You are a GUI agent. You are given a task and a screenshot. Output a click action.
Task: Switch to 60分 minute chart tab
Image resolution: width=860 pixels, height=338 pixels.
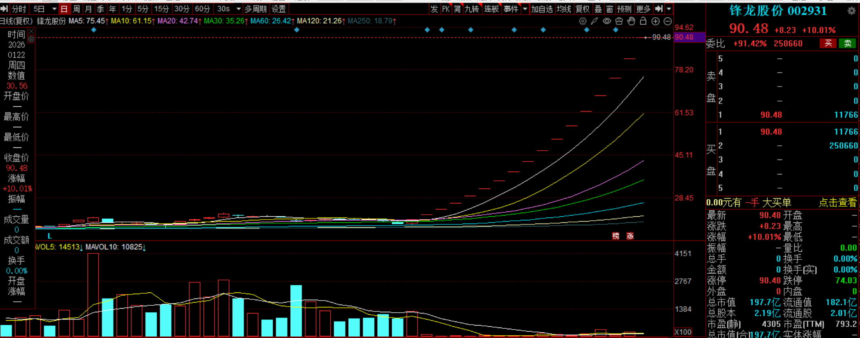202,9
